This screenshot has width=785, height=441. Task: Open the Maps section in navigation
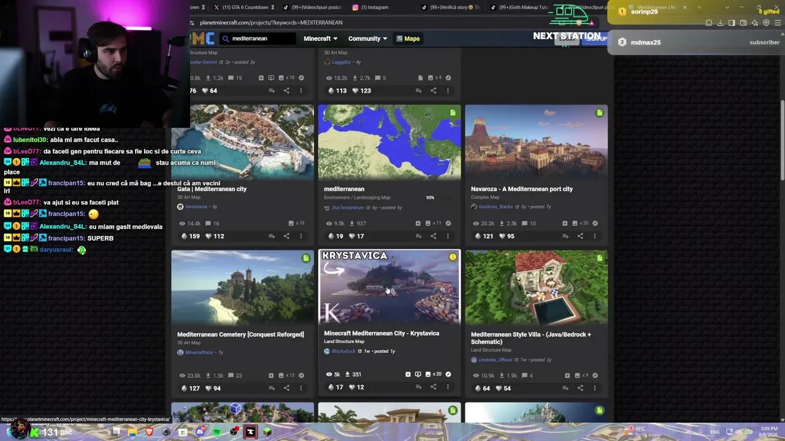click(408, 39)
